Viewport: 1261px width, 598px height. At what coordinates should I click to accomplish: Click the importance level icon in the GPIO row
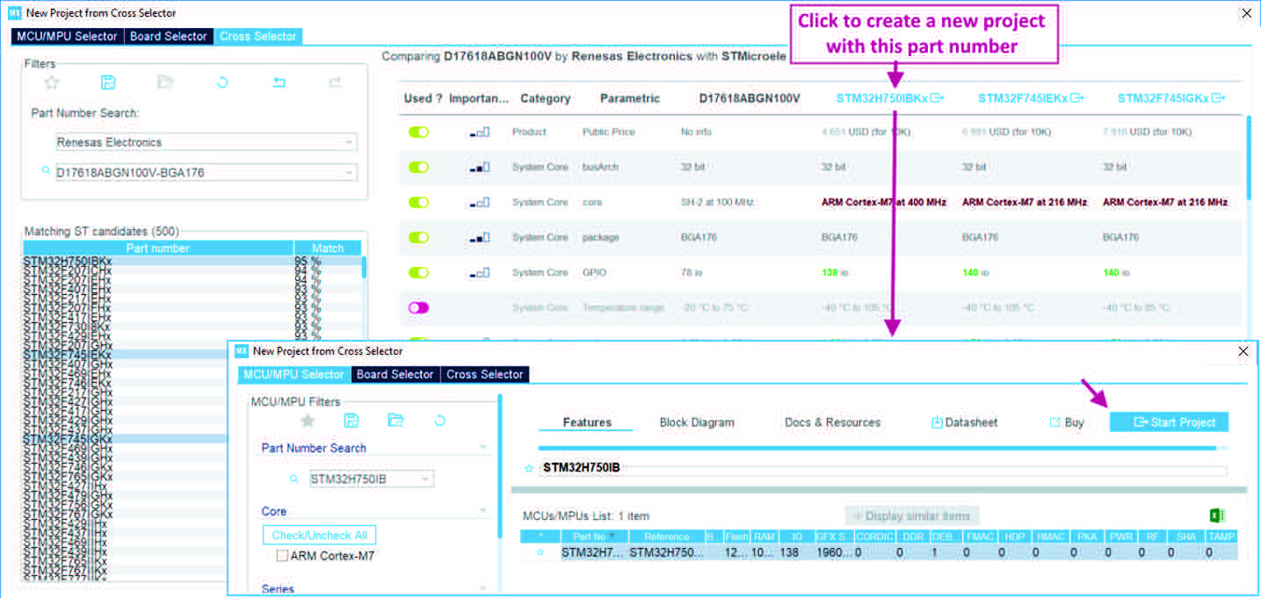[479, 273]
